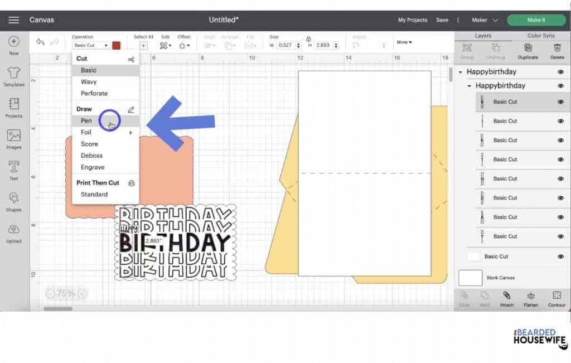Select the Text tool
Viewport: 571px width, 363px height.
pyautogui.click(x=12, y=170)
